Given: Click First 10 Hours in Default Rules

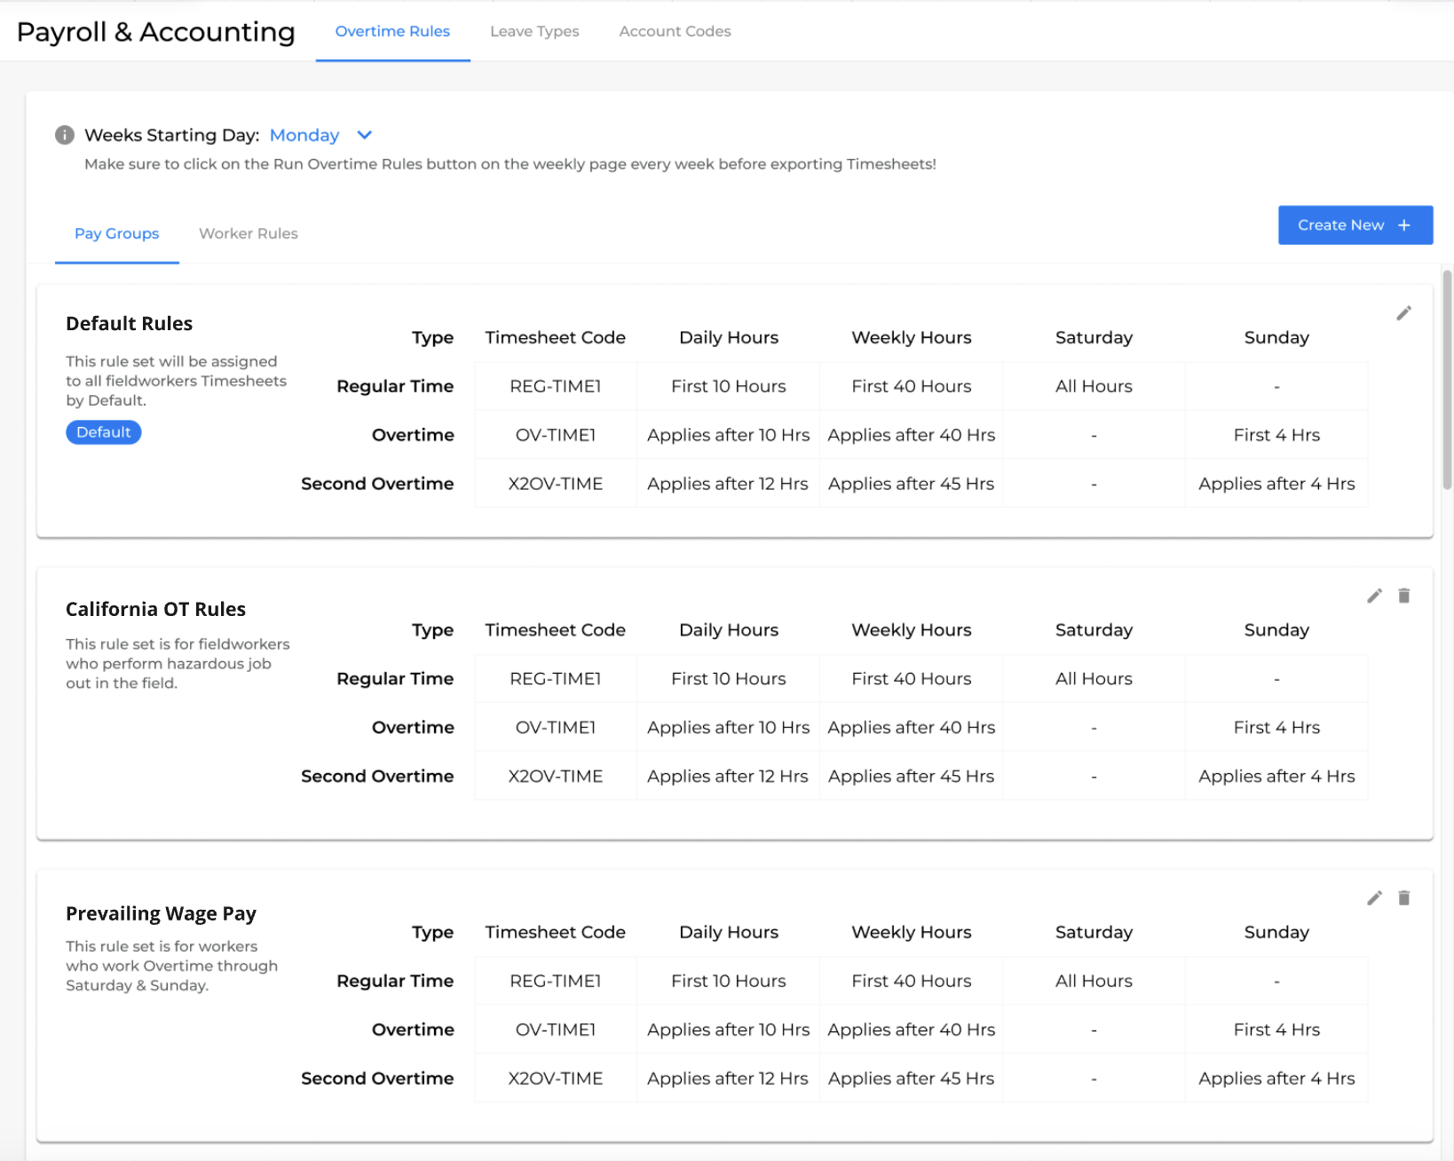Looking at the screenshot, I should click(729, 386).
